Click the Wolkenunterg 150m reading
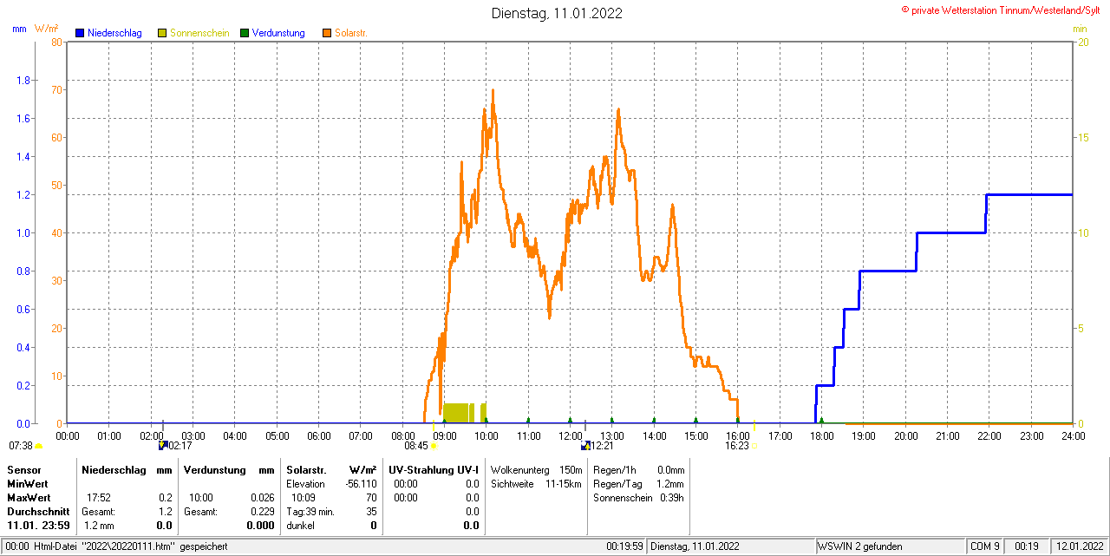Viewport: 1110px width, 556px height. coord(537,469)
